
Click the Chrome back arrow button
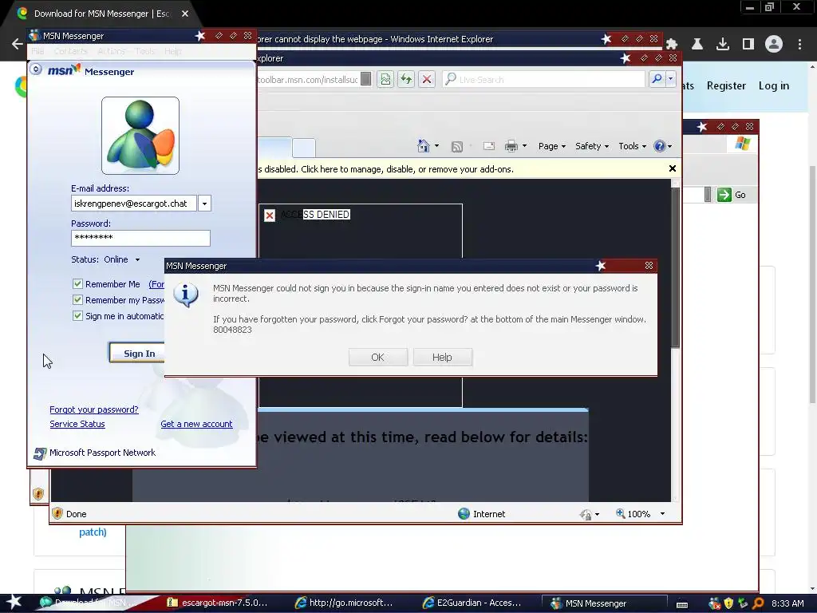(17, 44)
